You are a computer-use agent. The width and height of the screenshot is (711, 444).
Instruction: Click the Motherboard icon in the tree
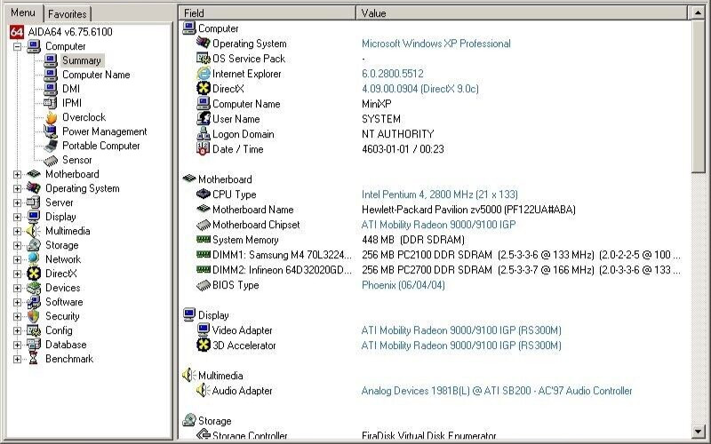tap(34, 174)
